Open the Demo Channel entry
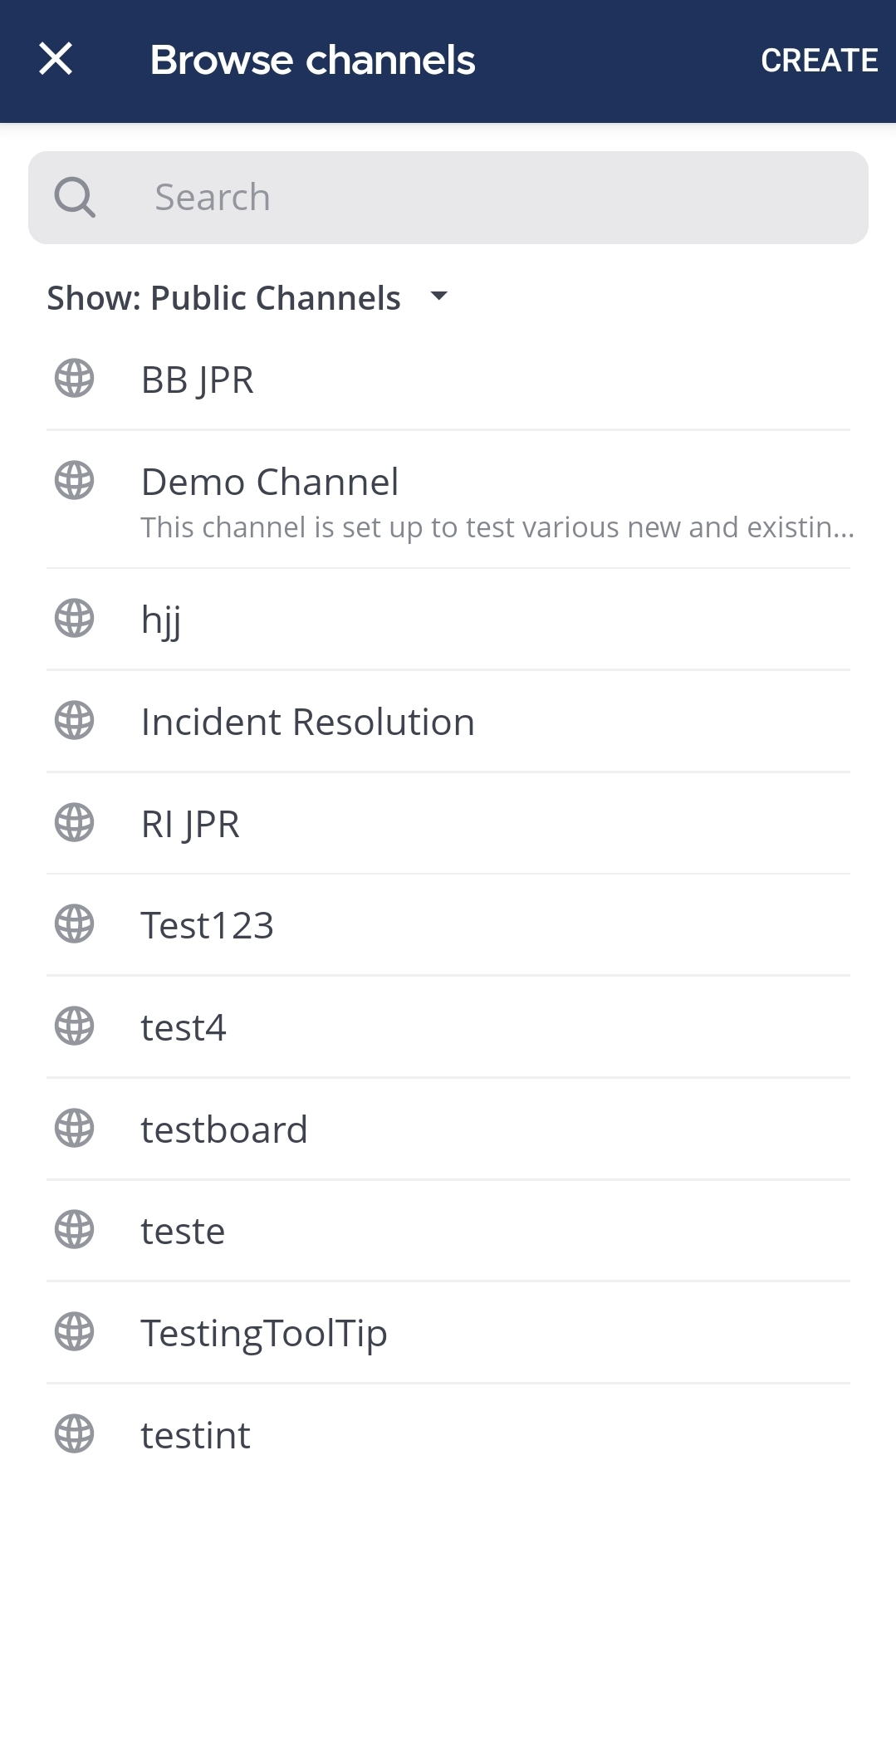The image size is (896, 1759). 270,483
